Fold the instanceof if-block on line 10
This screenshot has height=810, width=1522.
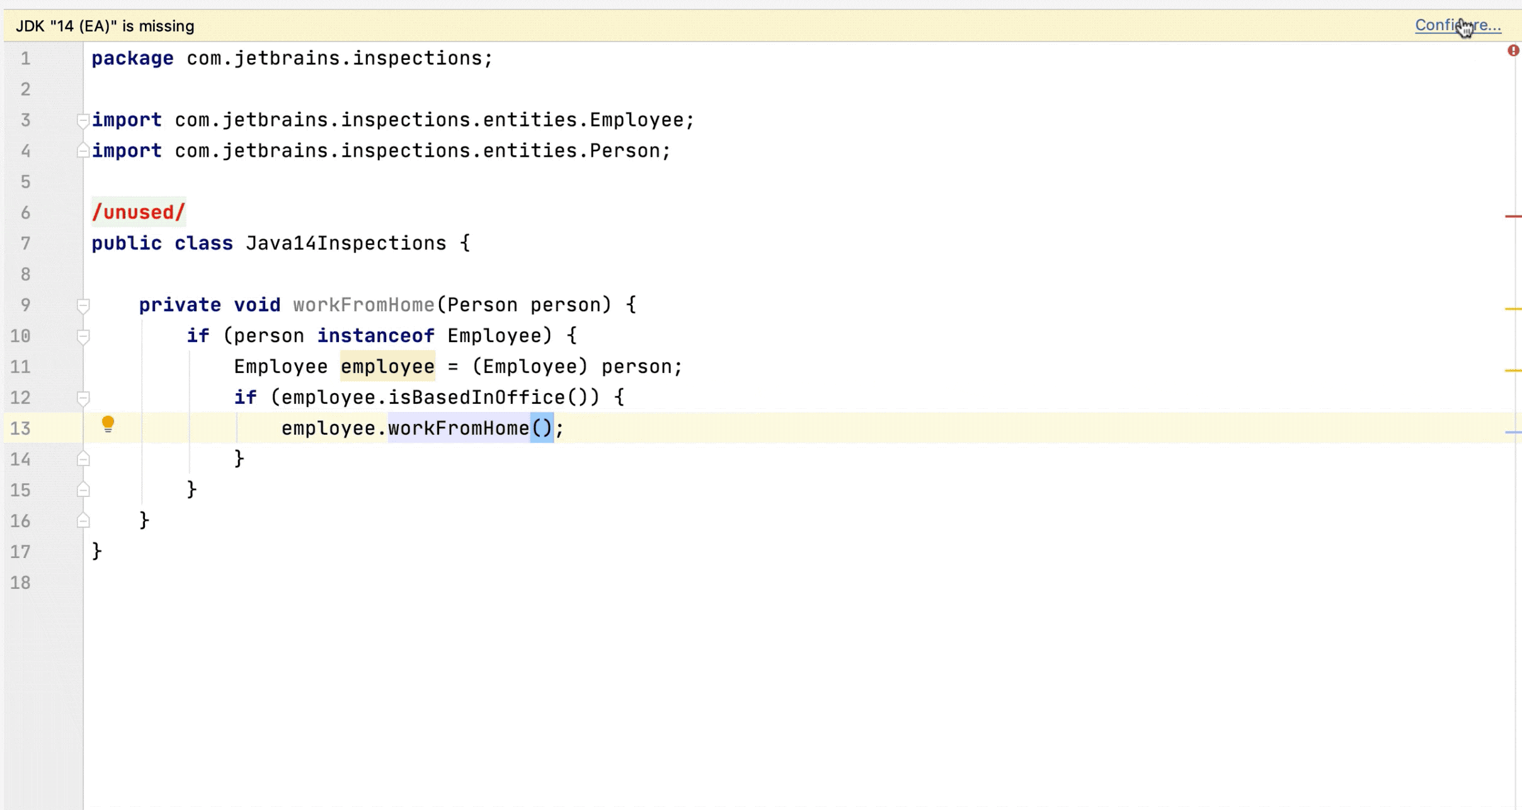(x=83, y=336)
